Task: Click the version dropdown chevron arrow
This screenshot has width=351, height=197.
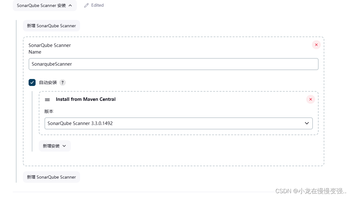Action: [307, 123]
